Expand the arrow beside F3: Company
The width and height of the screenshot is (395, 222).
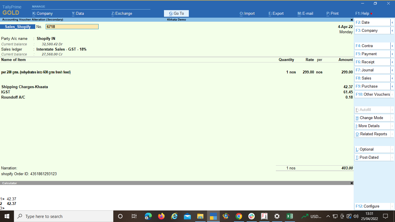(392, 30)
